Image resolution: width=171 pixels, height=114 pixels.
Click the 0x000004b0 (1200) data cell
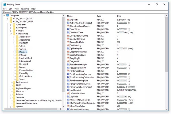coord(125,33)
